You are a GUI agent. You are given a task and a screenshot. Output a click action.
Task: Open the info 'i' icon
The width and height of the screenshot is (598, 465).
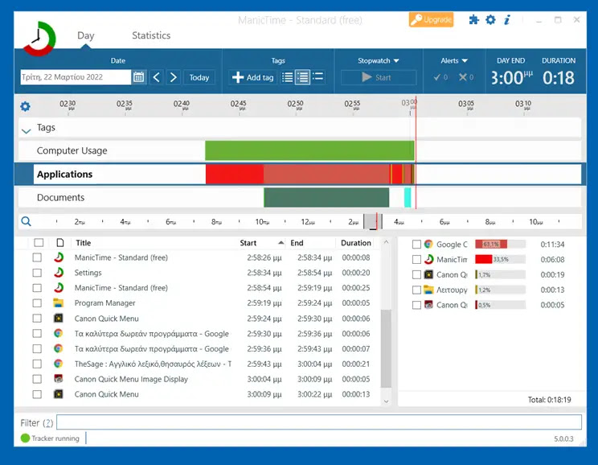[x=507, y=20]
